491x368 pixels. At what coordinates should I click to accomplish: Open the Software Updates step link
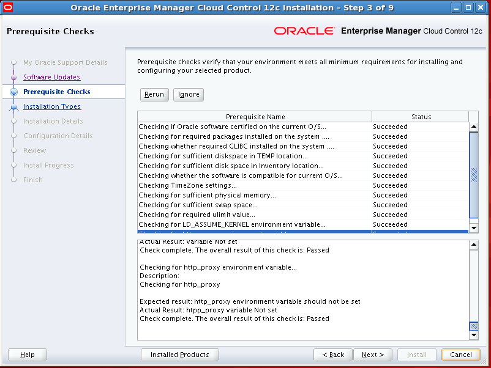tap(51, 77)
